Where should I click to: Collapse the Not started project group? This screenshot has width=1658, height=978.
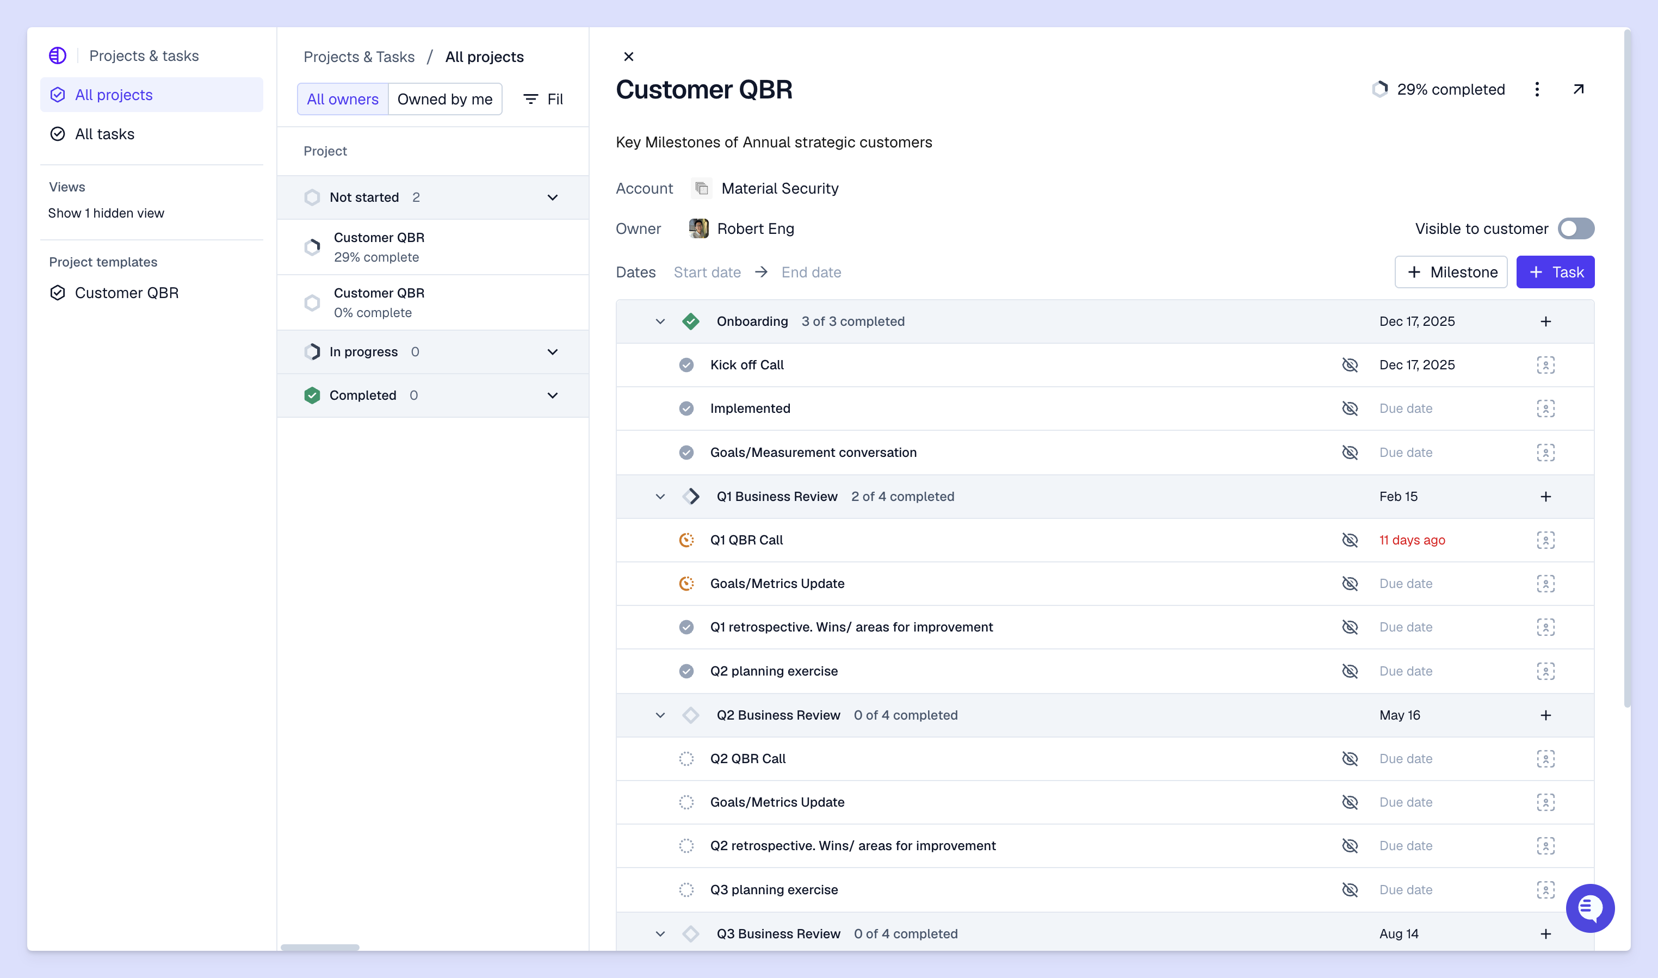click(552, 197)
